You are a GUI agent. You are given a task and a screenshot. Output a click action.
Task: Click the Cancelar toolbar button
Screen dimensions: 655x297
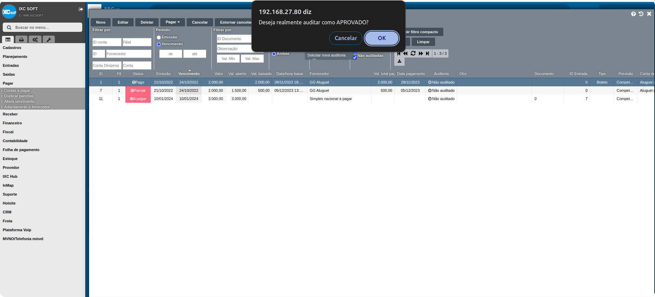tap(200, 22)
